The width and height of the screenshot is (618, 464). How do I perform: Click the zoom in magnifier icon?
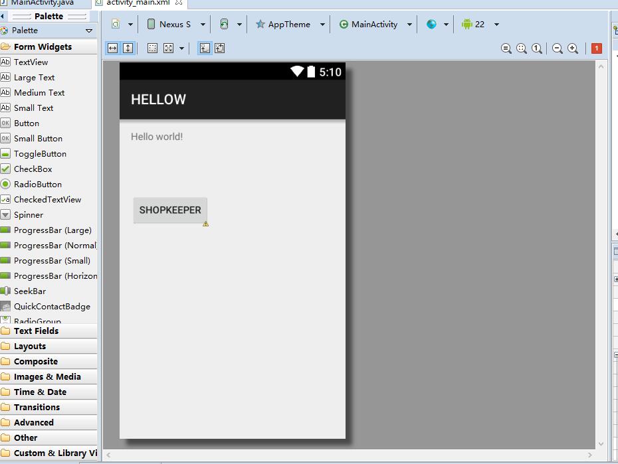573,48
